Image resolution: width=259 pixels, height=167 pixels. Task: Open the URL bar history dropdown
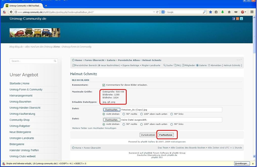pyautogui.click(x=154, y=12)
